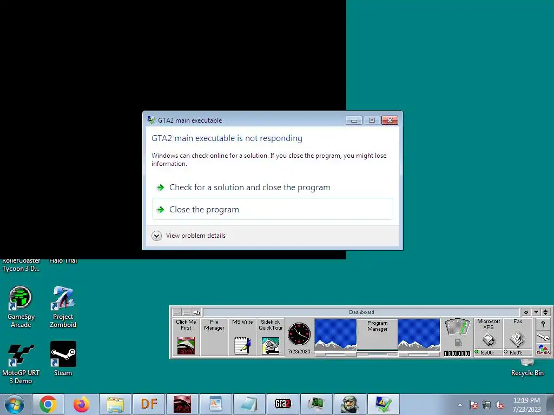
Task: Click Dashboard up-down arrows button
Action: click(545, 312)
